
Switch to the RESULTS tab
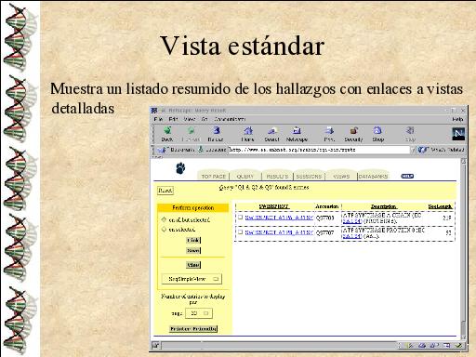coord(277,176)
